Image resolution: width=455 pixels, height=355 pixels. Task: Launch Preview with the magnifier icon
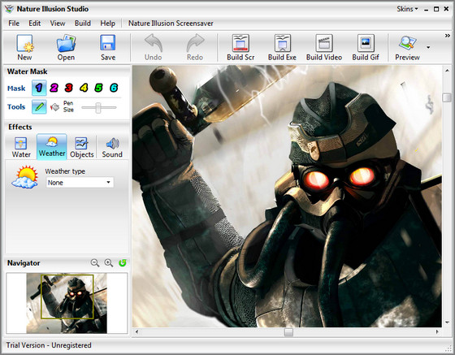(407, 43)
